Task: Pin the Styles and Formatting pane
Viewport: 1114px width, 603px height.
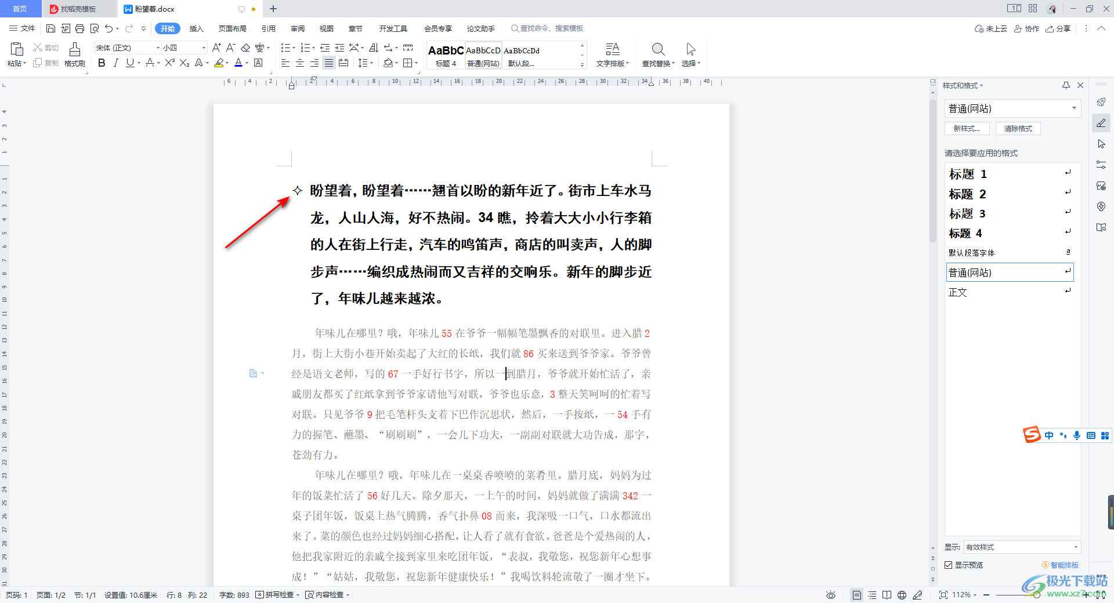Action: coord(1066,85)
